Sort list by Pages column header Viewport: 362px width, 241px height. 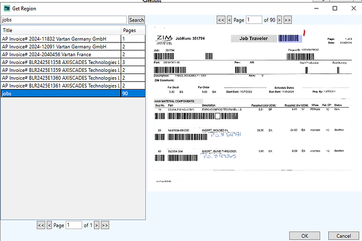click(133, 30)
